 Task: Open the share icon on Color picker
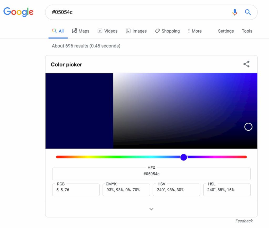point(246,64)
